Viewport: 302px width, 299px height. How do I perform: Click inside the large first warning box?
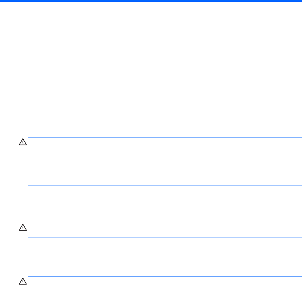(164, 161)
